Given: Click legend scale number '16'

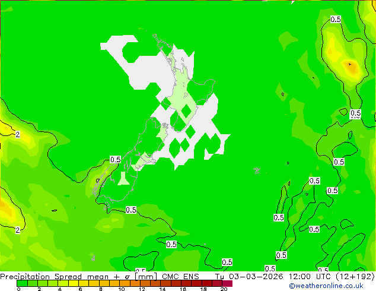Looking at the screenshot, I should coord(183,289).
